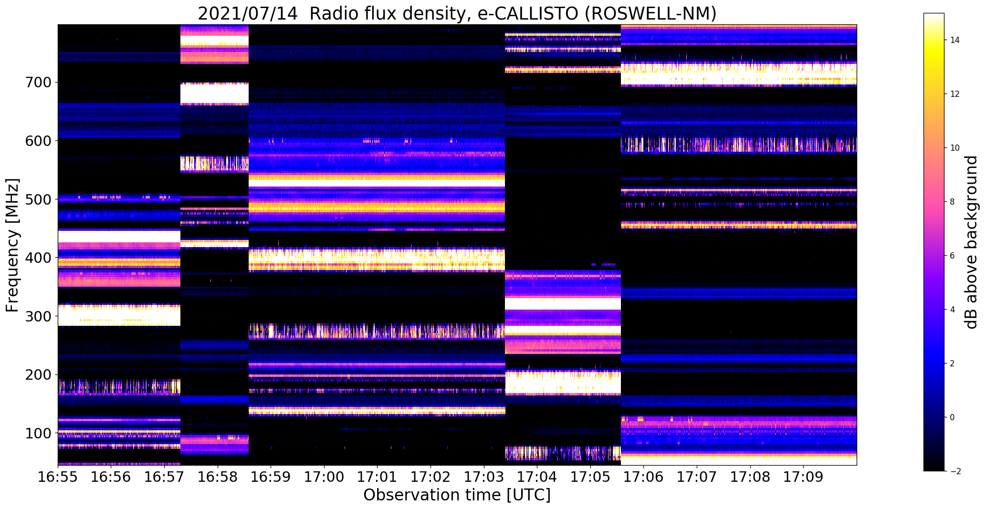Click the blue region of the colorbar near 2 dB
986x509 pixels.
934,364
